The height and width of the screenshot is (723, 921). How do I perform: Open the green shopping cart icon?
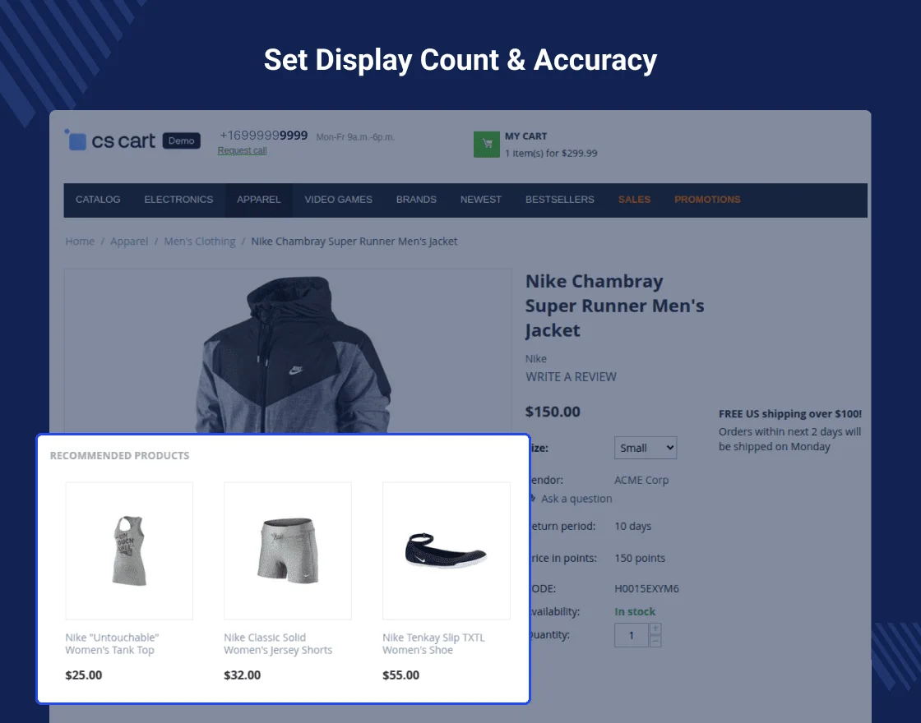pos(486,145)
